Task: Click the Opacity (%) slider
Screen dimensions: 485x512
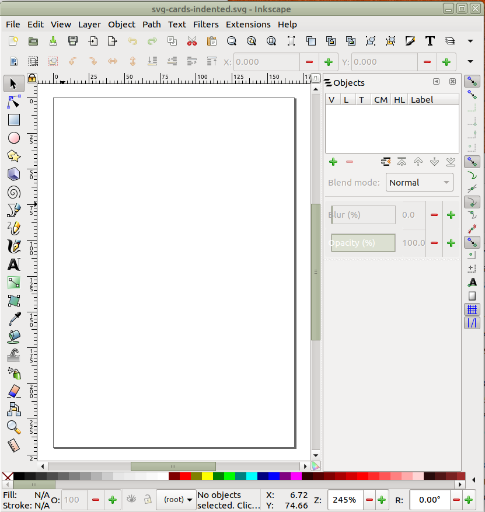Action: pos(363,243)
